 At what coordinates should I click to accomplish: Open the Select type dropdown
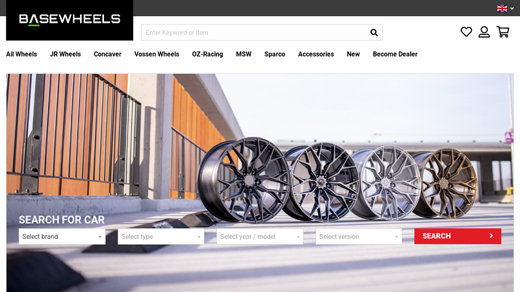tap(161, 236)
